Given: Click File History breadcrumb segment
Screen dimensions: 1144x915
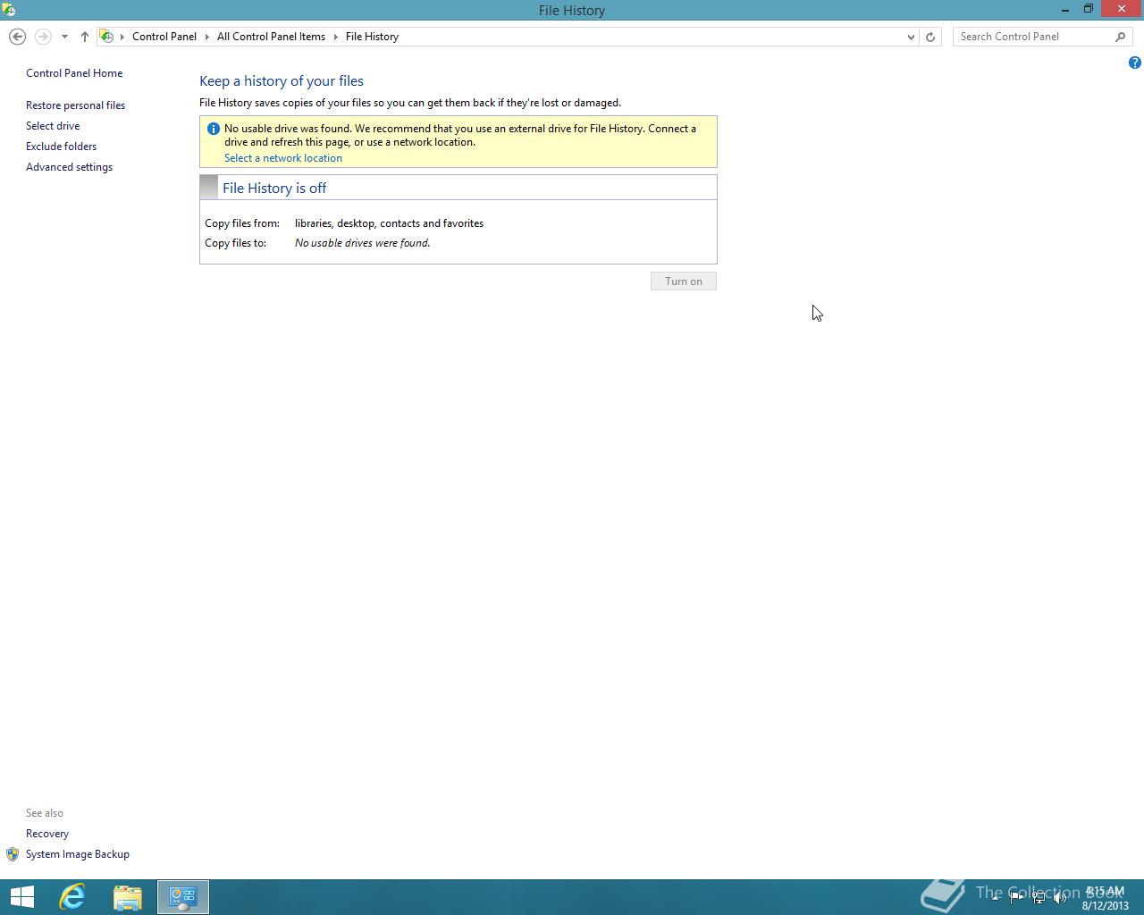Looking at the screenshot, I should [x=372, y=37].
